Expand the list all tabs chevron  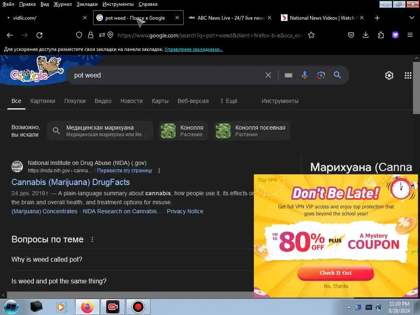click(x=412, y=18)
